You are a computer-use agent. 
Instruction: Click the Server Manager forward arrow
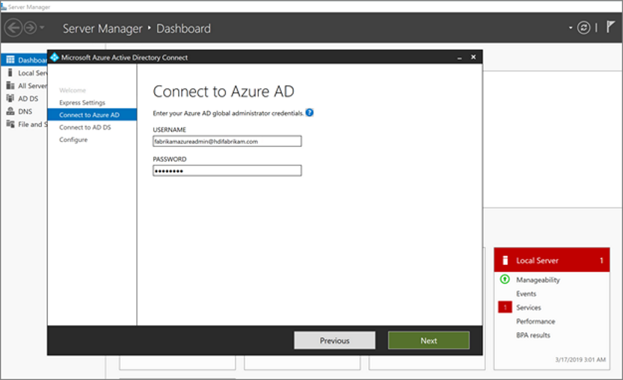point(30,28)
